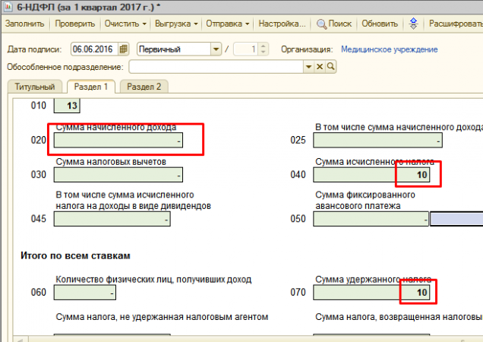Click the Обновить toolbar button
This screenshot has width=483, height=342.
click(380, 24)
